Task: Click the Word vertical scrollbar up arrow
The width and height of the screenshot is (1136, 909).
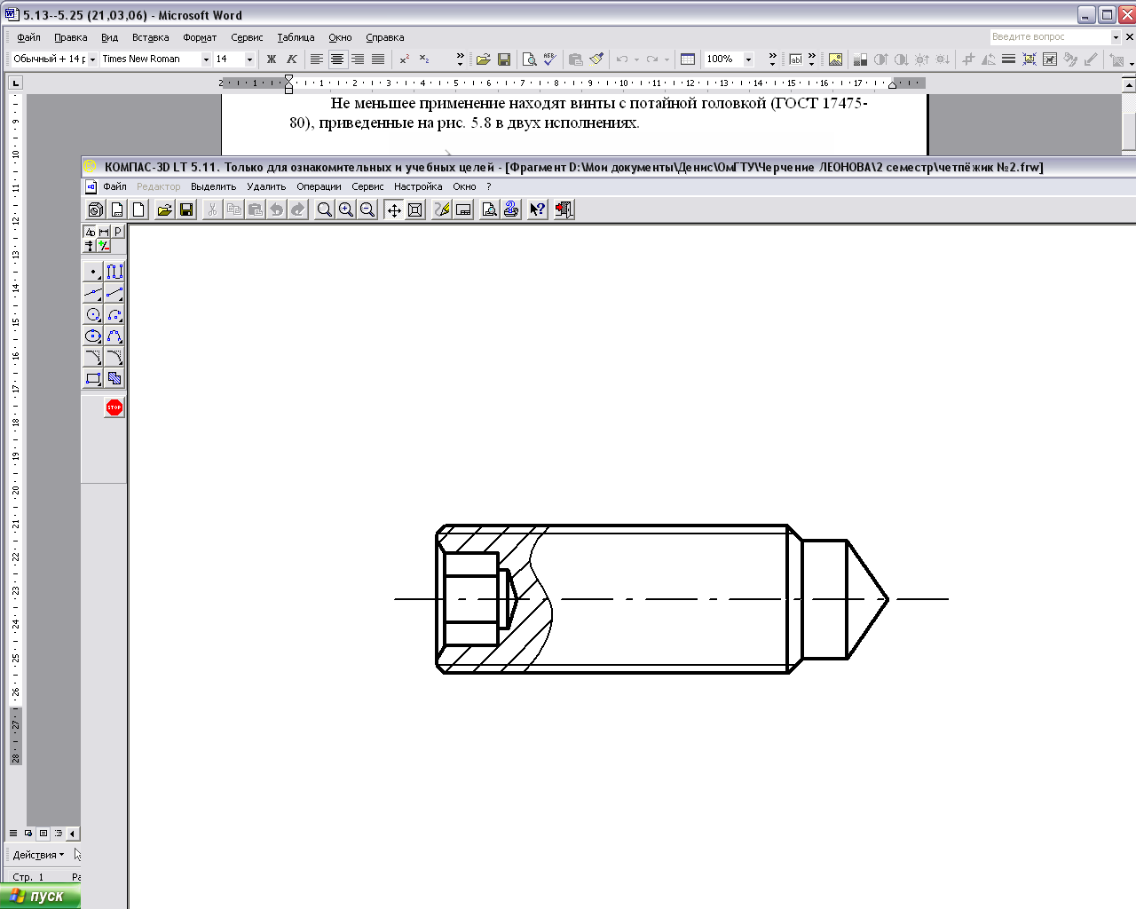Action: 1129,86
